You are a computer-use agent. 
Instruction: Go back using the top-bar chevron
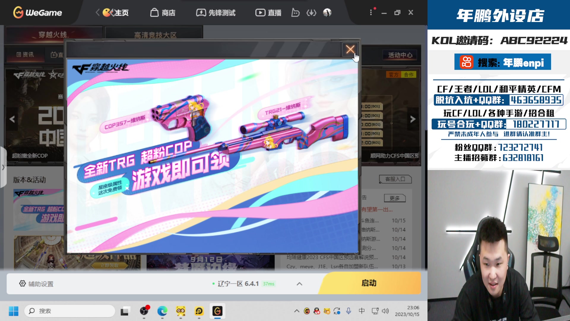97,12
